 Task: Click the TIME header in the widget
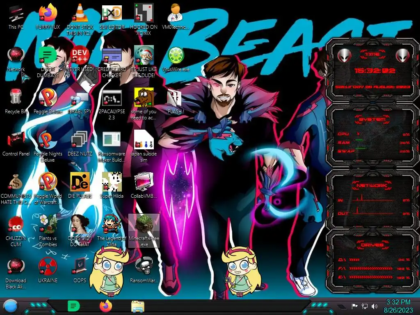pyautogui.click(x=372, y=55)
